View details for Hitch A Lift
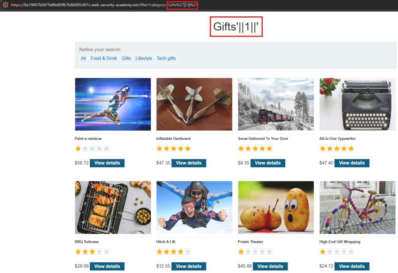The width and height of the screenshot is (398, 273). [189, 266]
